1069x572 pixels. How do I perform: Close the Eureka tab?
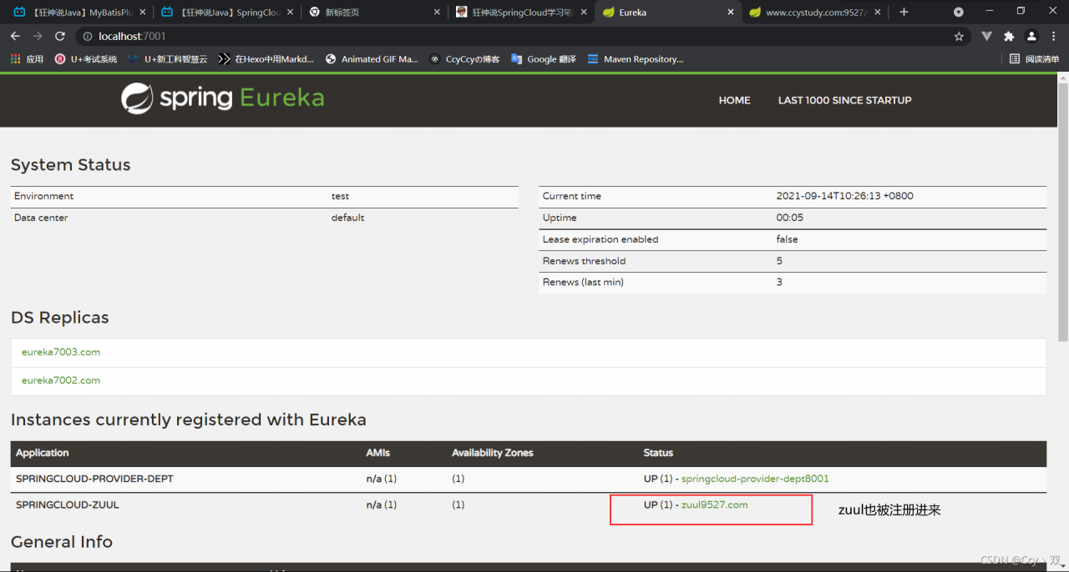point(732,13)
